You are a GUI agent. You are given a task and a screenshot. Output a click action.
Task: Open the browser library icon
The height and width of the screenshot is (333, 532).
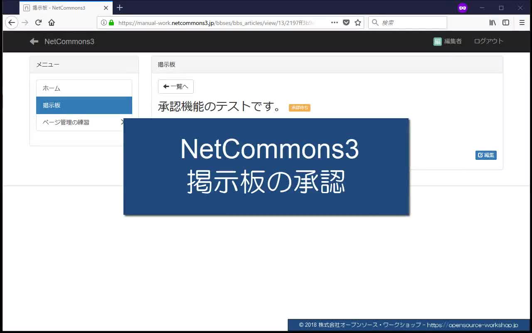[x=493, y=22]
